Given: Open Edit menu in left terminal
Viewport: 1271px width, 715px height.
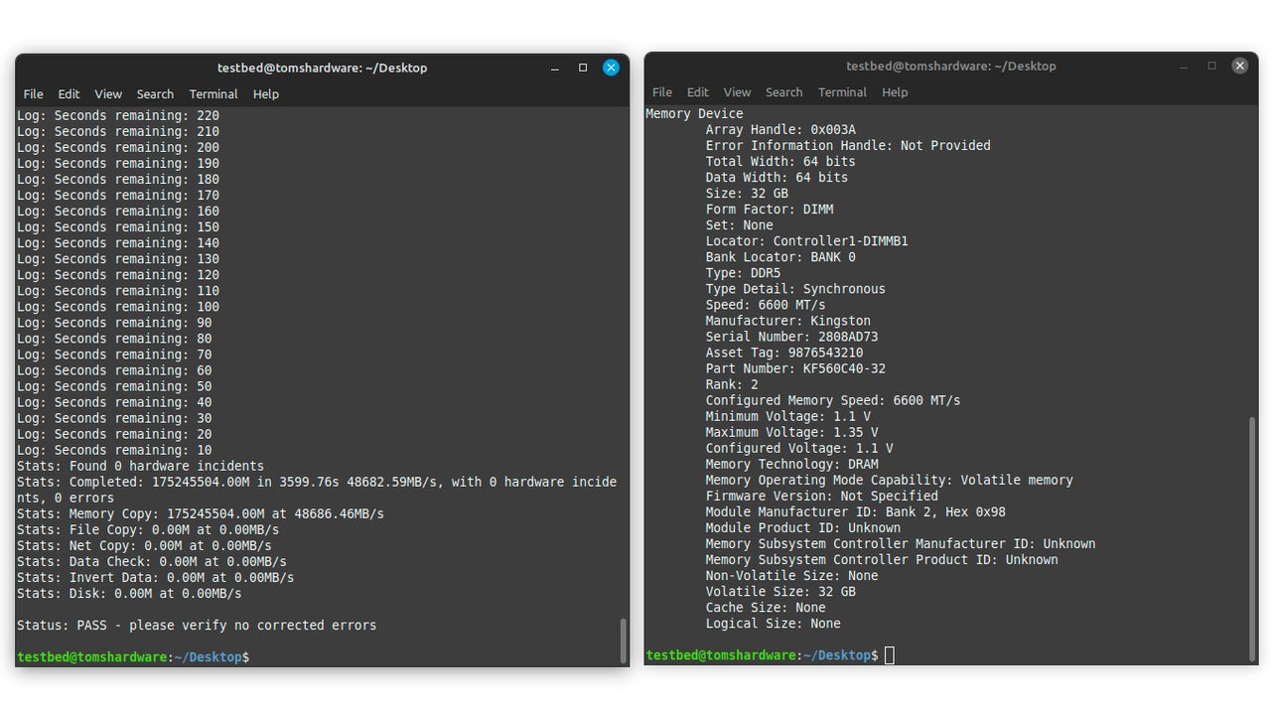Looking at the screenshot, I should (x=69, y=94).
